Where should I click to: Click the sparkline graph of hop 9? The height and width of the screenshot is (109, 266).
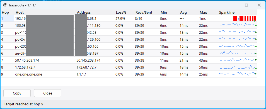coord(238,74)
